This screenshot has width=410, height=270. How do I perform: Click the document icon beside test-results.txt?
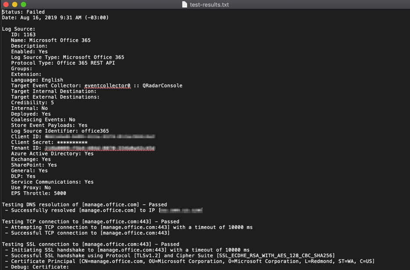click(x=184, y=4)
